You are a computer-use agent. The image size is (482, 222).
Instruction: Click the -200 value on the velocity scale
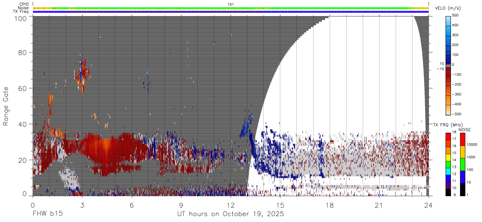pos(457,84)
